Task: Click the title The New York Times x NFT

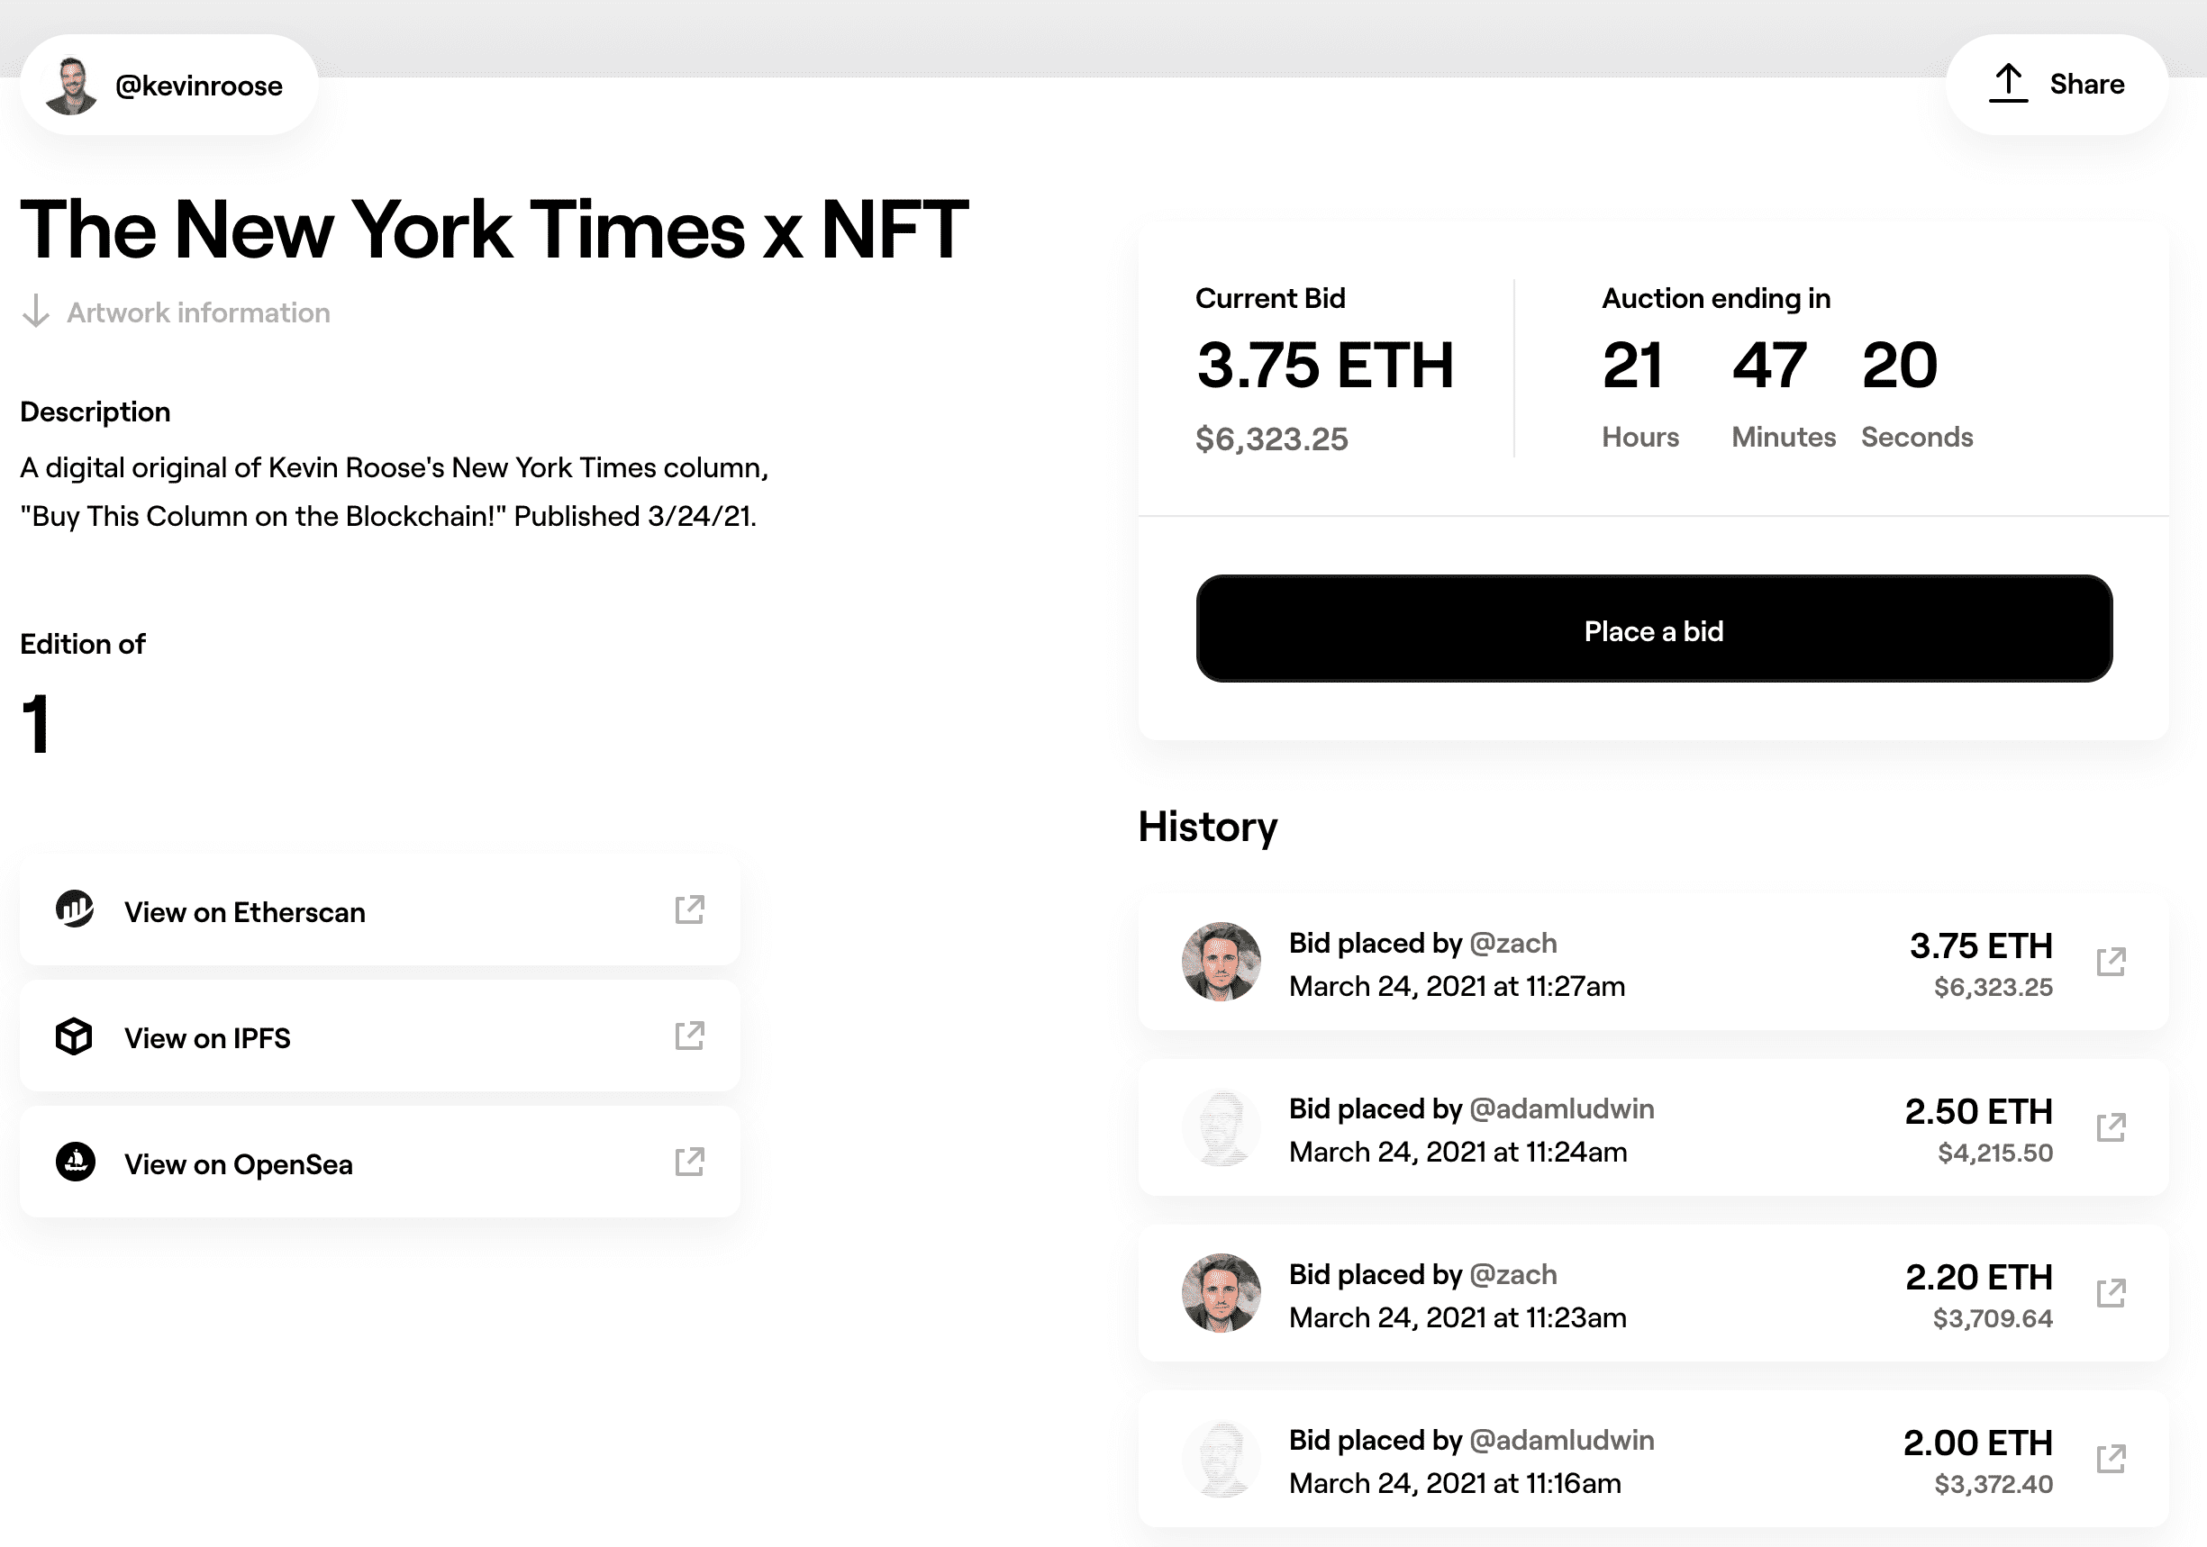Action: click(494, 229)
